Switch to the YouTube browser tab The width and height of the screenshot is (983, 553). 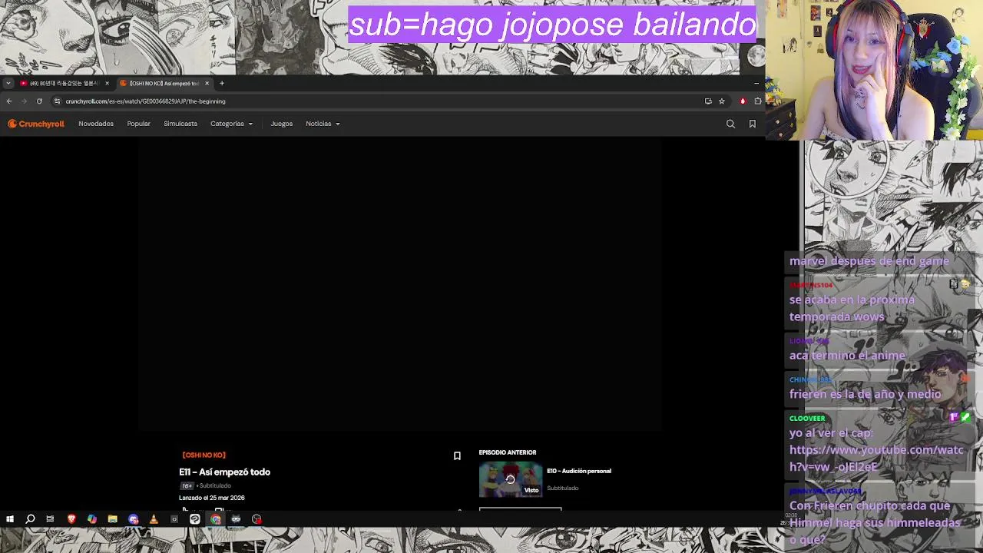[x=64, y=83]
